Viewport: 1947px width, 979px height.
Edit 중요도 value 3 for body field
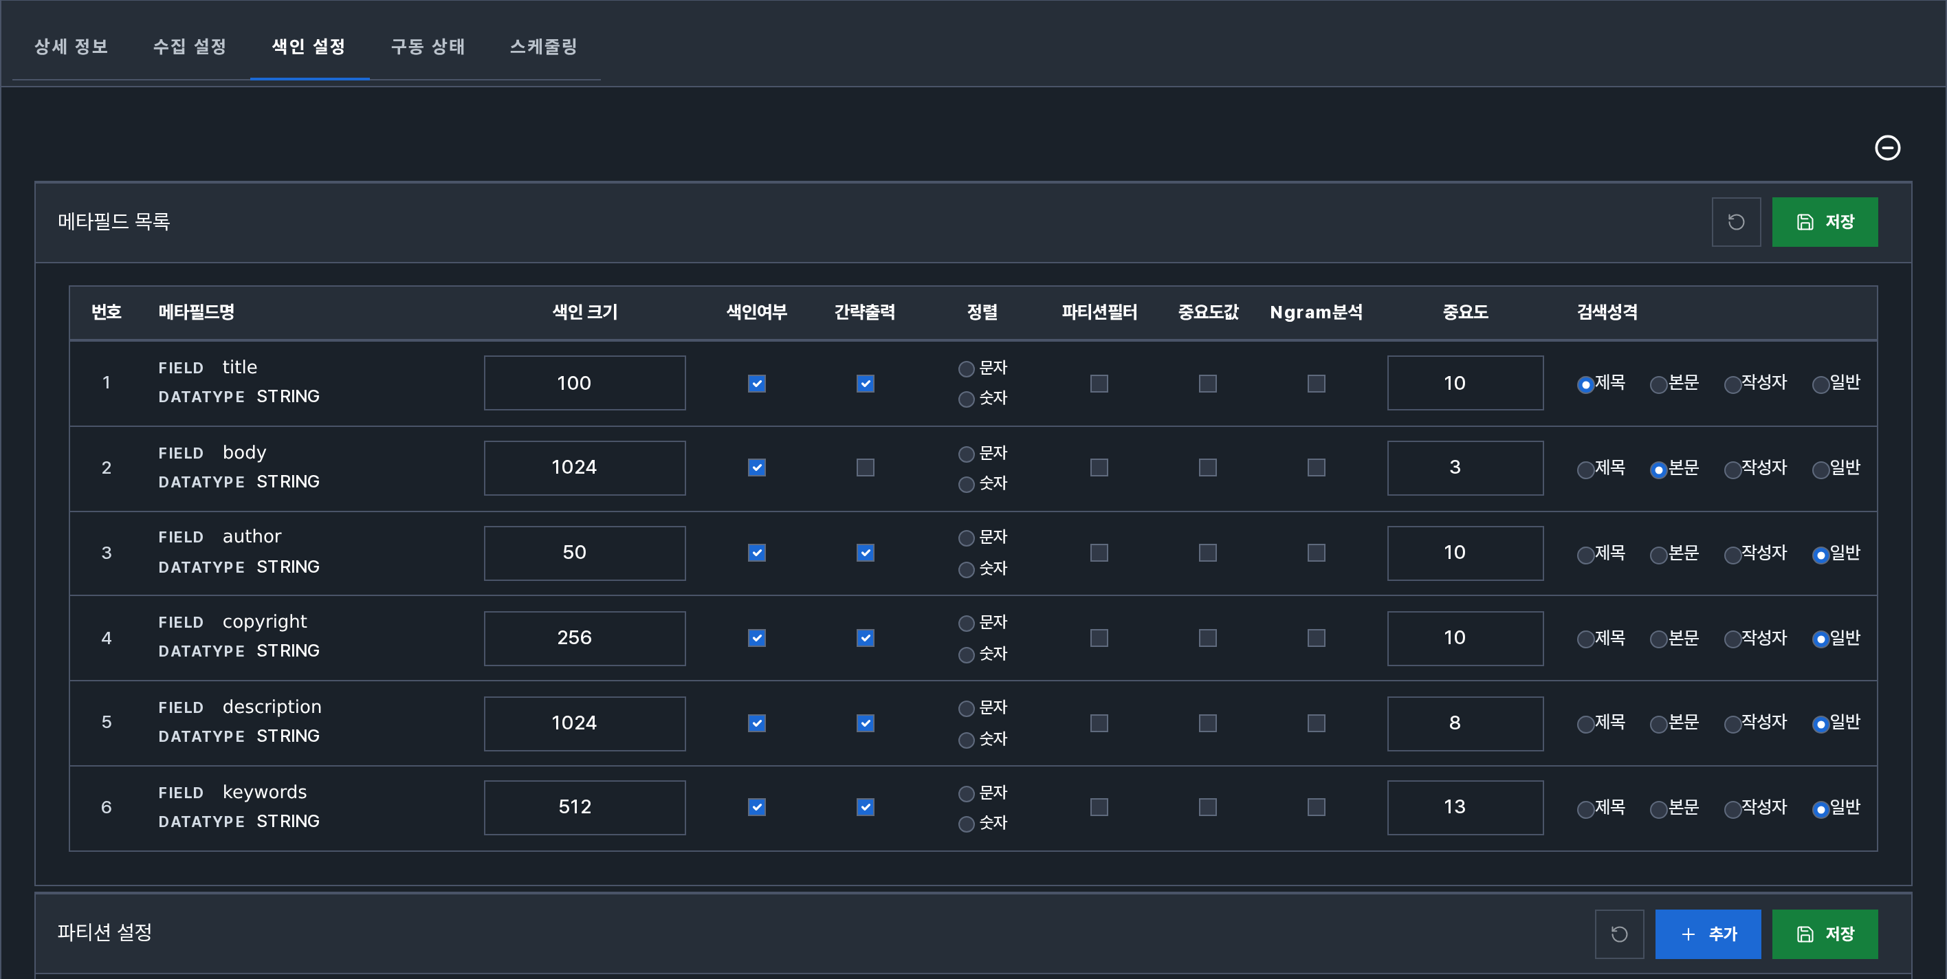pos(1465,468)
